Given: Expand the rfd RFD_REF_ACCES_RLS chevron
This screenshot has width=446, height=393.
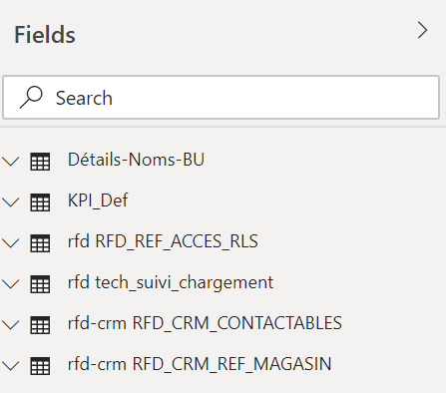Looking at the screenshot, I should 11,243.
